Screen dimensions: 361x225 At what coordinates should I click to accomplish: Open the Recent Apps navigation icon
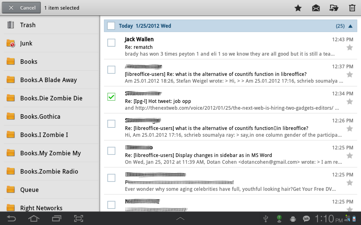(x=56, y=219)
